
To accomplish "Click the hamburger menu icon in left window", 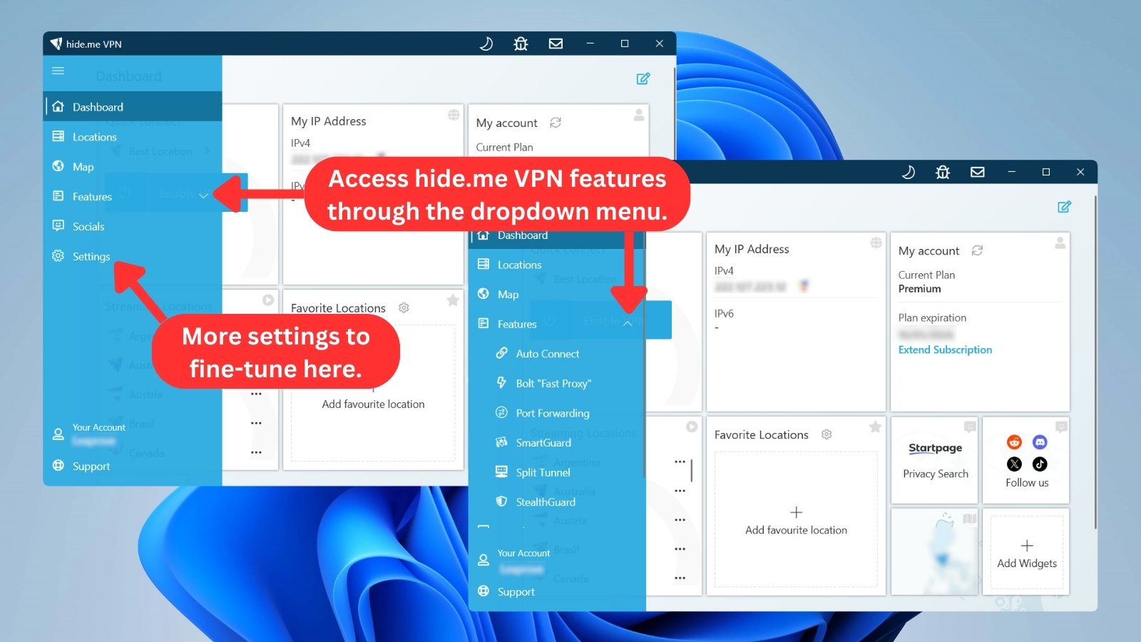I will point(58,71).
